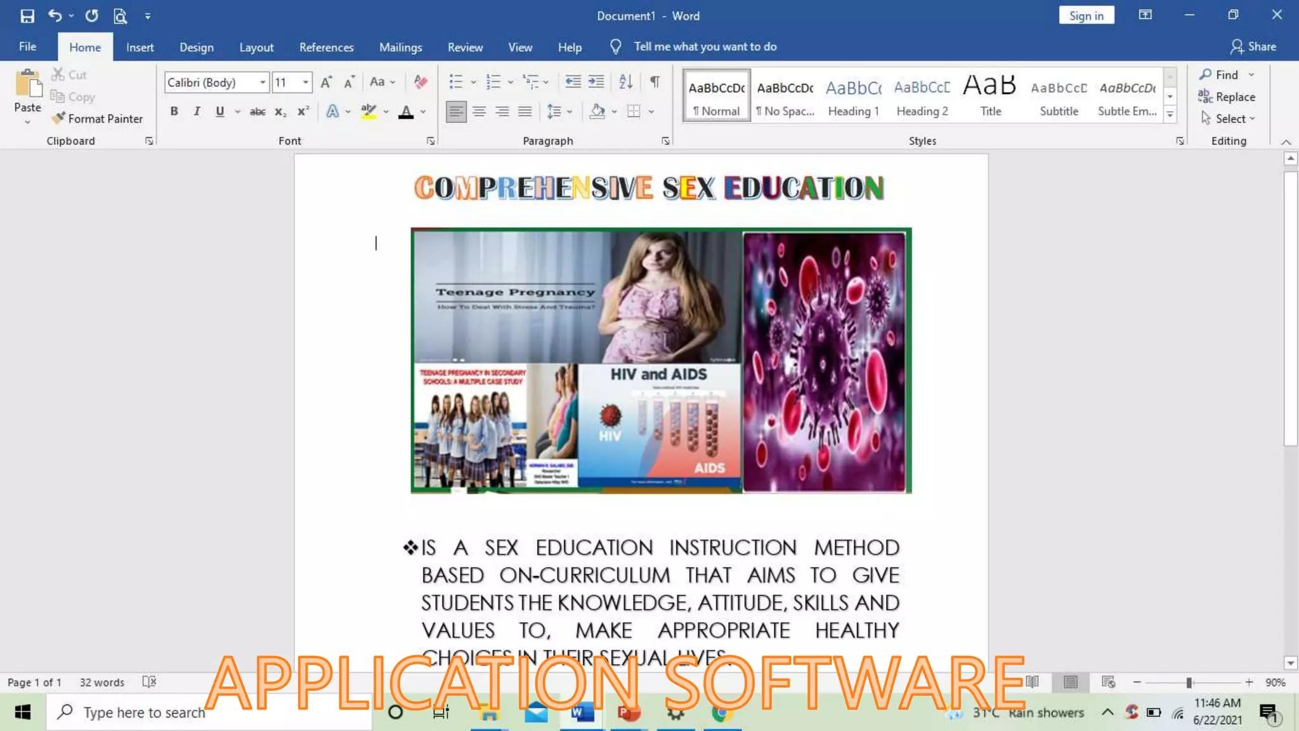Switch to Print Layout view icon

tap(1071, 682)
